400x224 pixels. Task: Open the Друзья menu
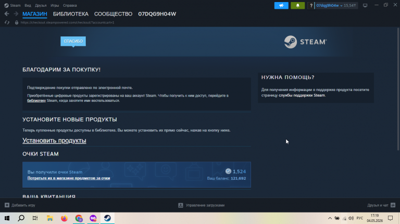click(41, 5)
